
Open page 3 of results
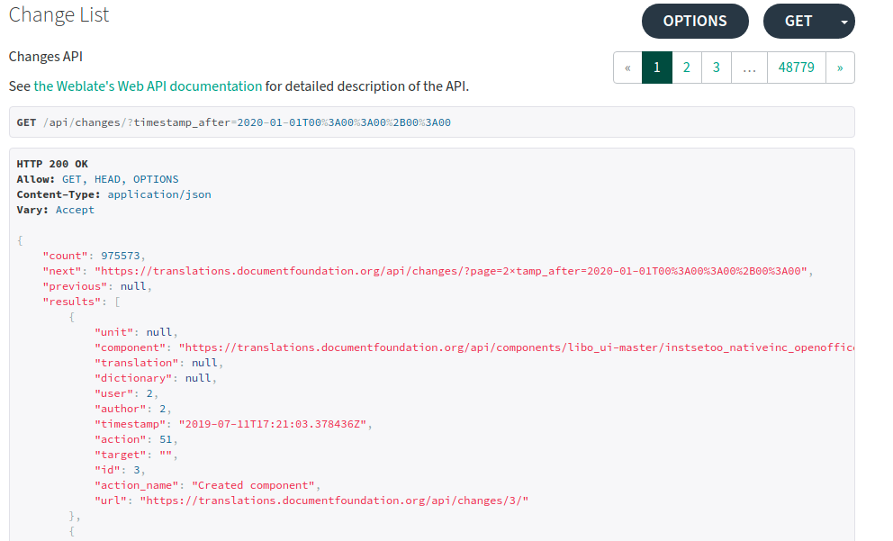coord(717,68)
